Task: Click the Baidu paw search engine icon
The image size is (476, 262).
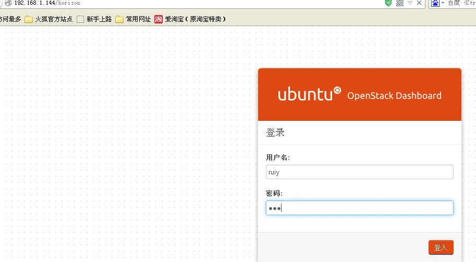Action: tap(435, 3)
